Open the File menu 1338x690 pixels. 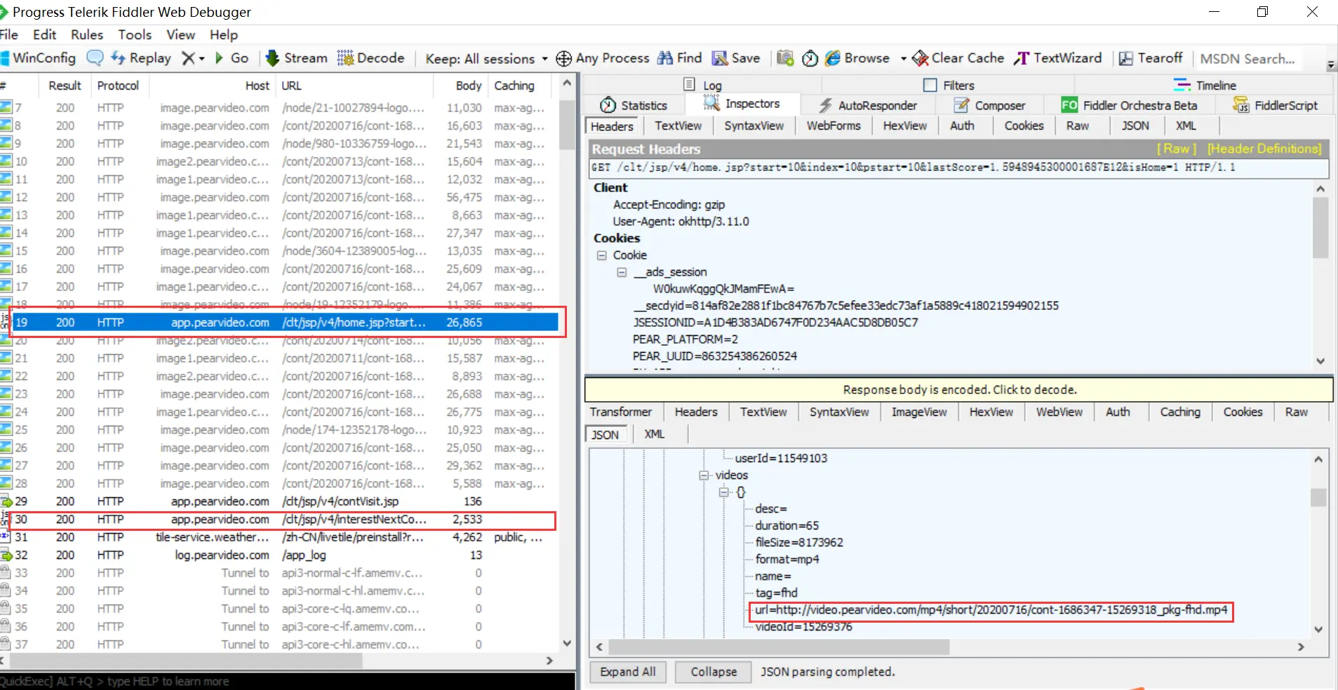9,34
